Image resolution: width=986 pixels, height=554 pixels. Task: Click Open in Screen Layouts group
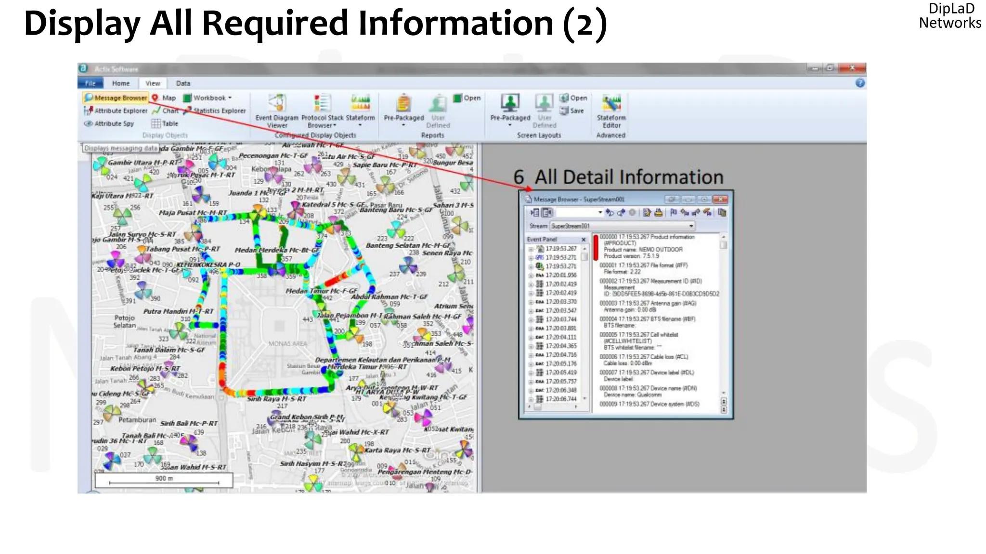pyautogui.click(x=573, y=98)
